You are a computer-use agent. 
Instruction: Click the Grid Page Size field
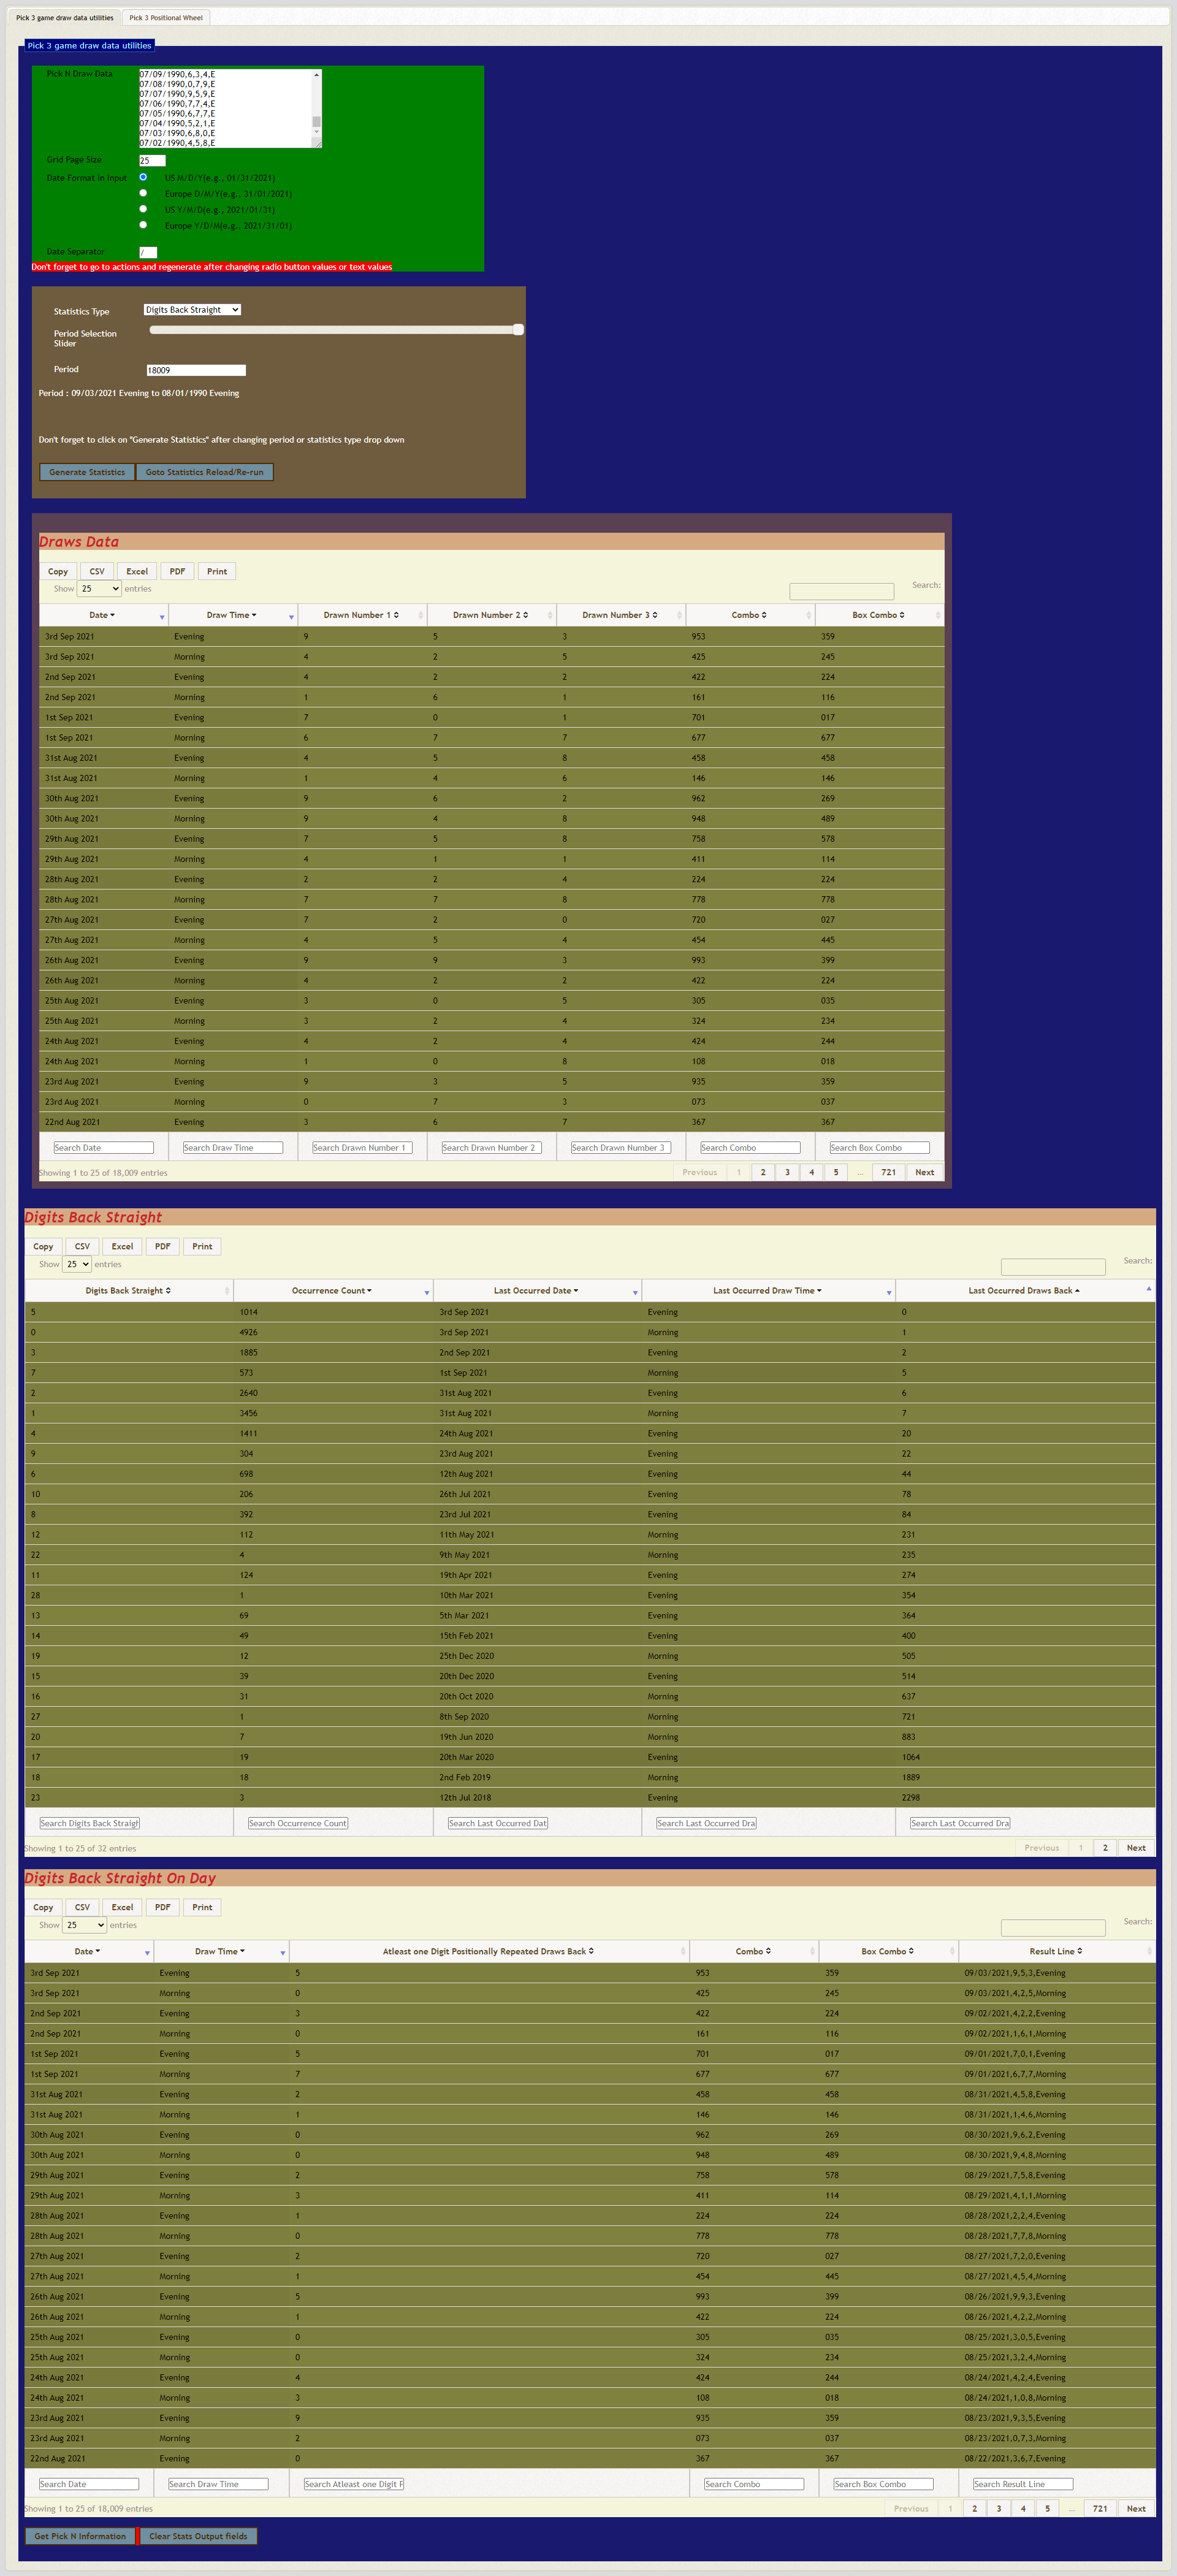pyautogui.click(x=152, y=160)
